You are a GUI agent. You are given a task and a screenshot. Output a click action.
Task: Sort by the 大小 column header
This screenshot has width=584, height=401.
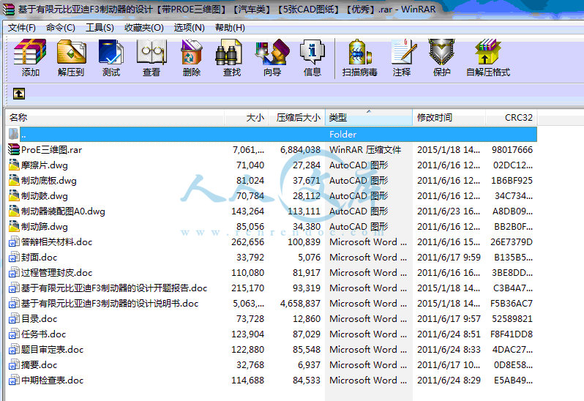246,118
